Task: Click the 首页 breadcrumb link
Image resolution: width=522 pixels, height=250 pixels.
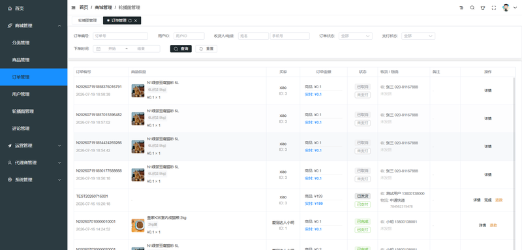Action: click(x=84, y=7)
